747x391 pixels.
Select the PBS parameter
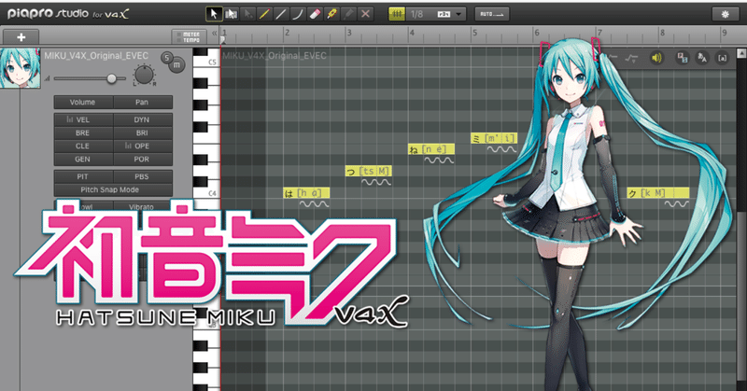(x=143, y=176)
